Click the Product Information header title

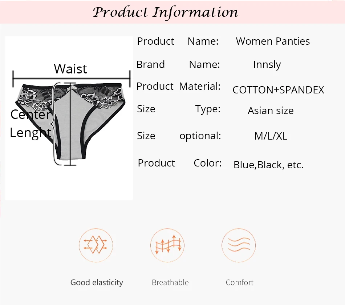tap(166, 12)
